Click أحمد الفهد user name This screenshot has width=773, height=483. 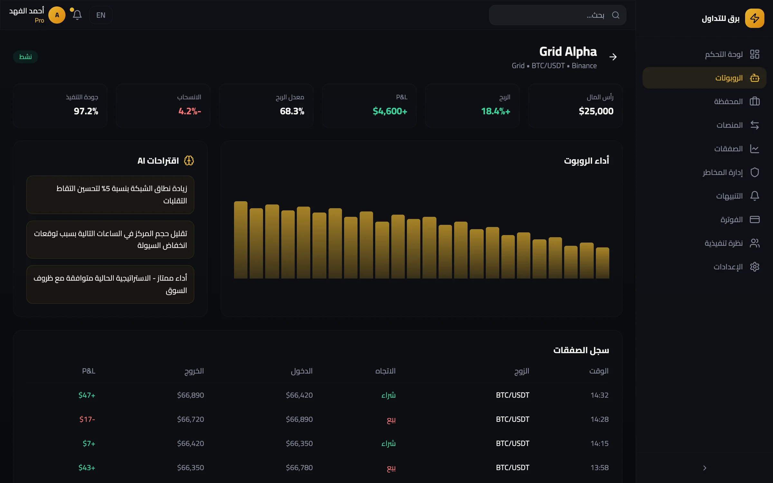pos(26,11)
